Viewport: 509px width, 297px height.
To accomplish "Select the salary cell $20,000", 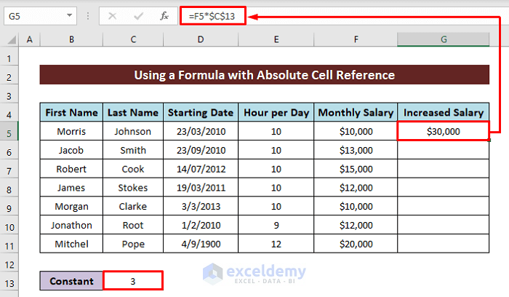I will pos(356,244).
